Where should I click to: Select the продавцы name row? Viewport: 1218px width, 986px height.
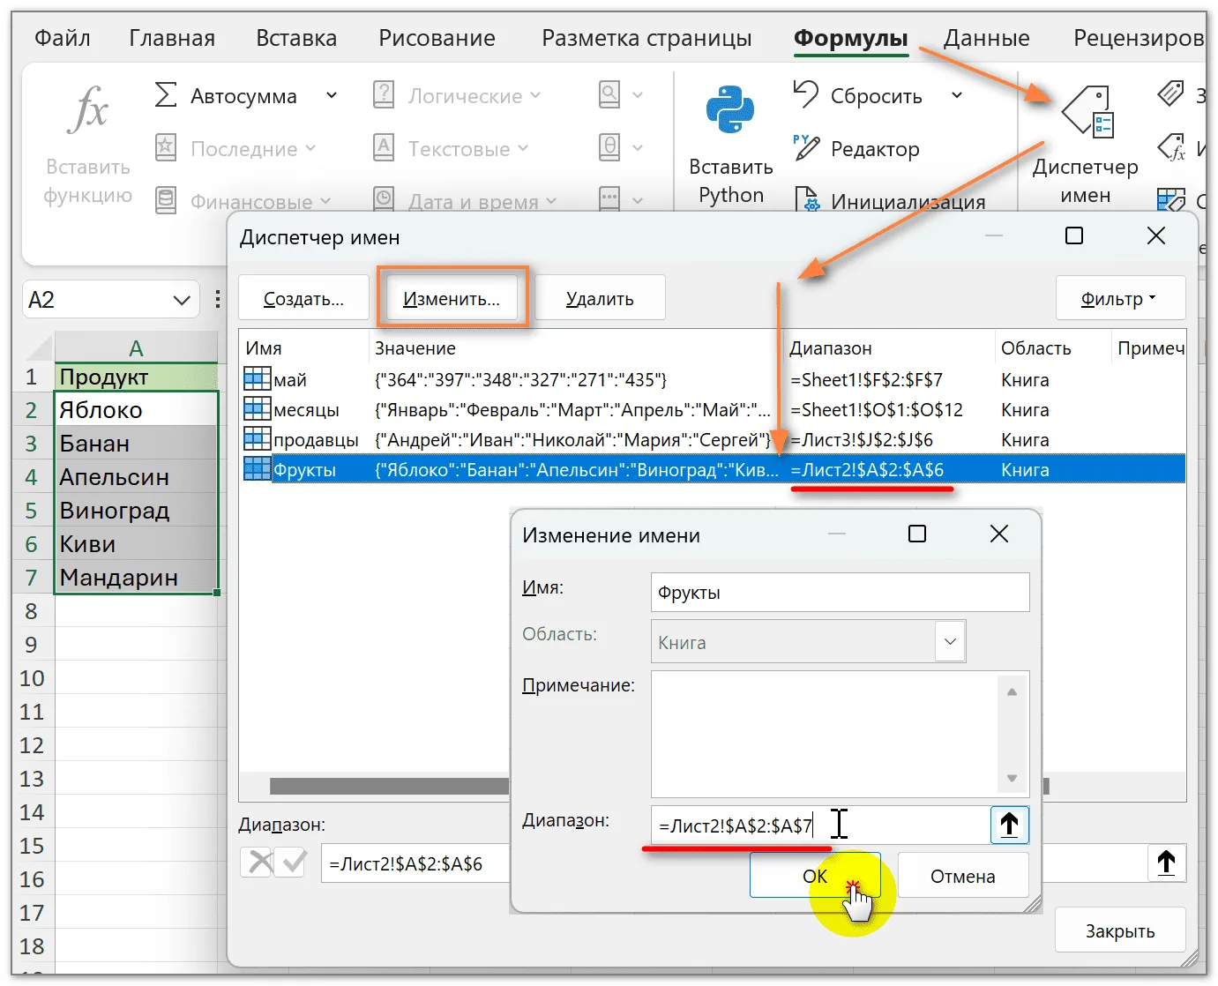click(x=714, y=439)
